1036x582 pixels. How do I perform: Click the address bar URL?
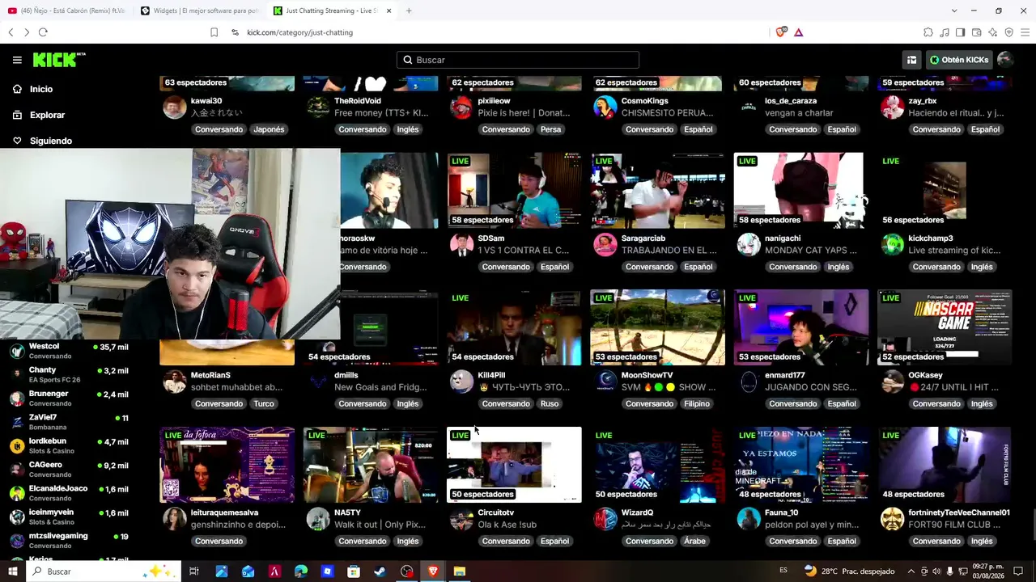click(299, 32)
